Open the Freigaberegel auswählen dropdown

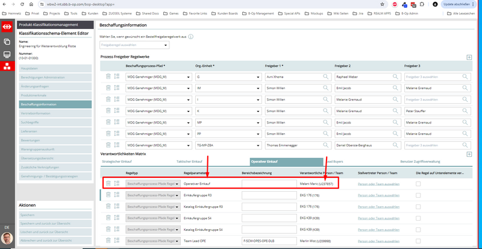(x=135, y=45)
